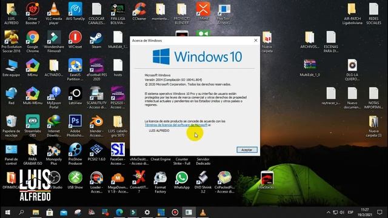Viewport: 388px width, 218px height.
Task: Open Mail app on taskbar
Action: (64, 213)
